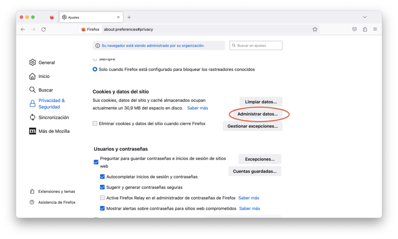Screen dimensions: 398x239
Task: Enable Active Firefox Relay checkbox
Action: [103, 198]
